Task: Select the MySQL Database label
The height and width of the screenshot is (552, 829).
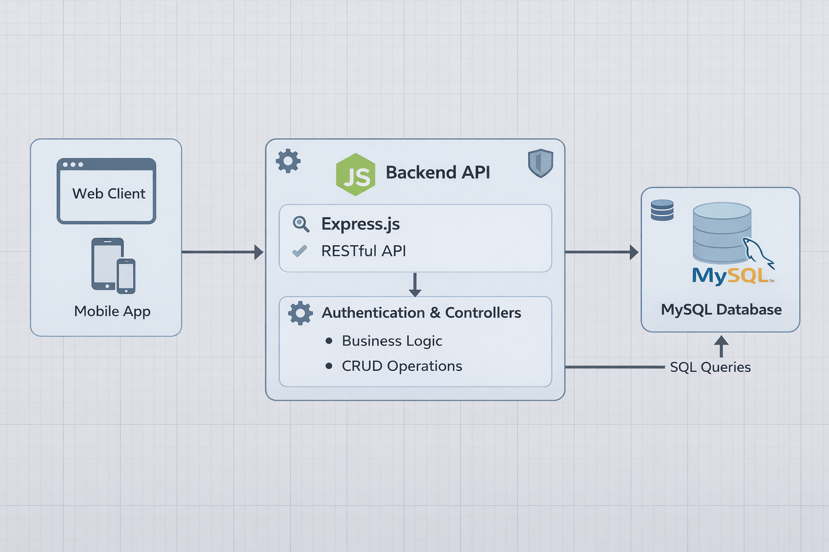Action: pyautogui.click(x=721, y=309)
